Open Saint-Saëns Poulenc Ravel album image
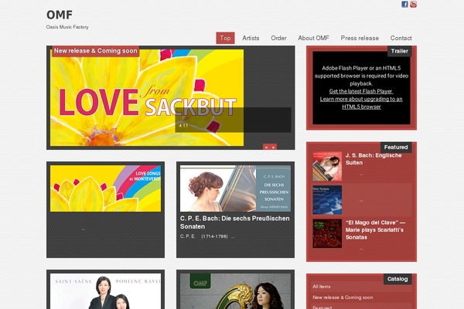This screenshot has height=309, width=464. [x=105, y=291]
